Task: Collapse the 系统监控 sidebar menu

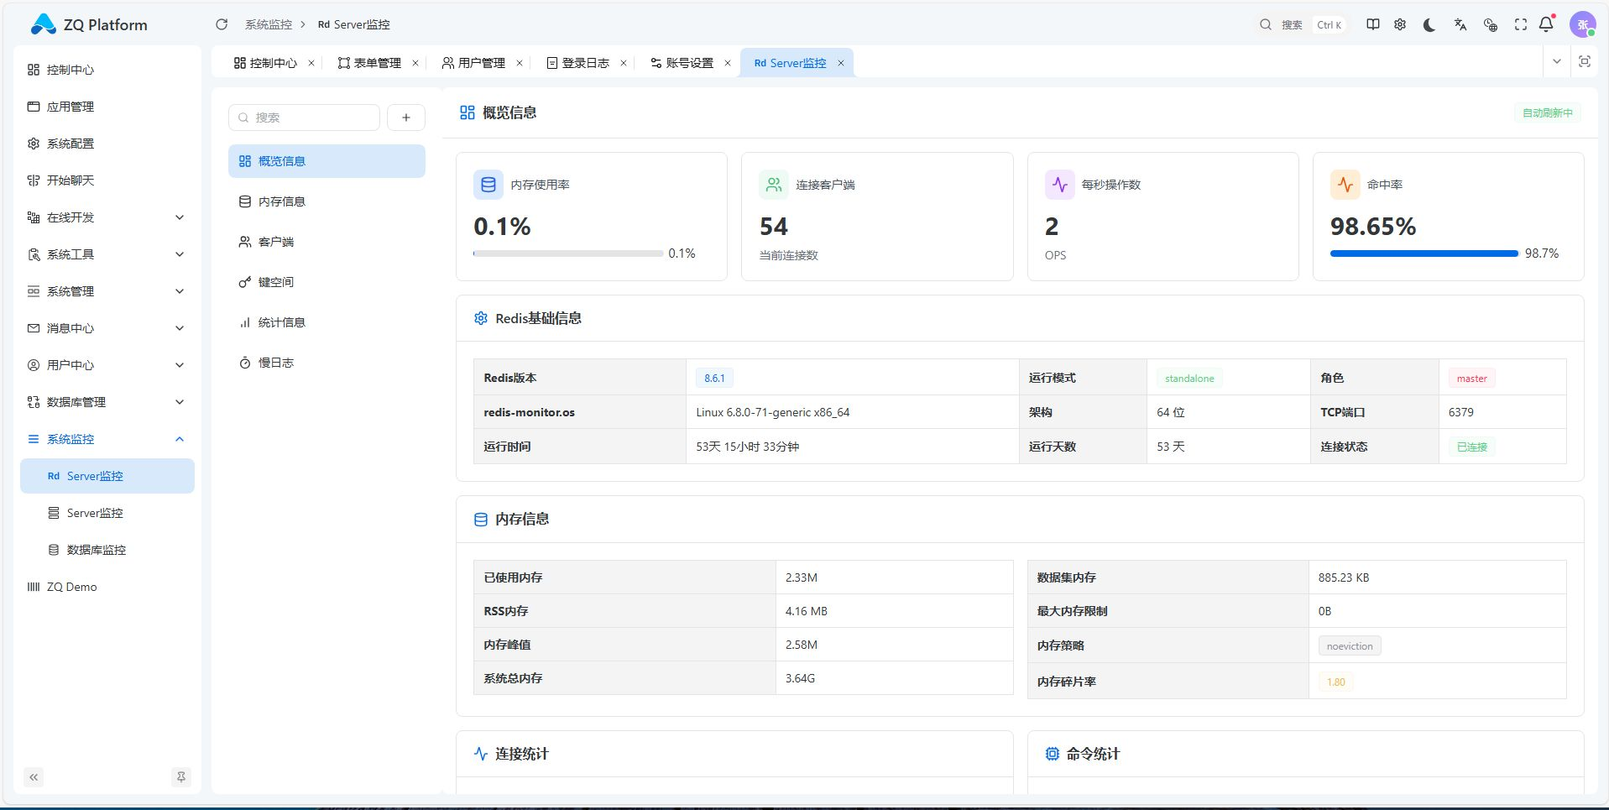Action: pyautogui.click(x=107, y=439)
